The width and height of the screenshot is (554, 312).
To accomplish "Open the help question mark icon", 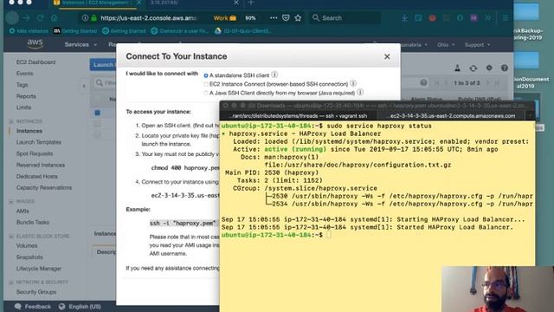I will point(505,68).
